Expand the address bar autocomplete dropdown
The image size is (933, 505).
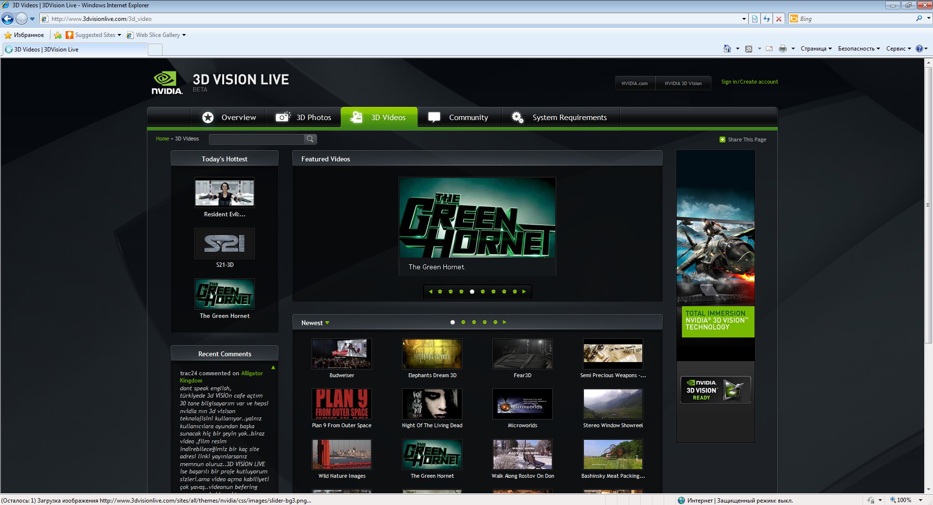point(744,19)
